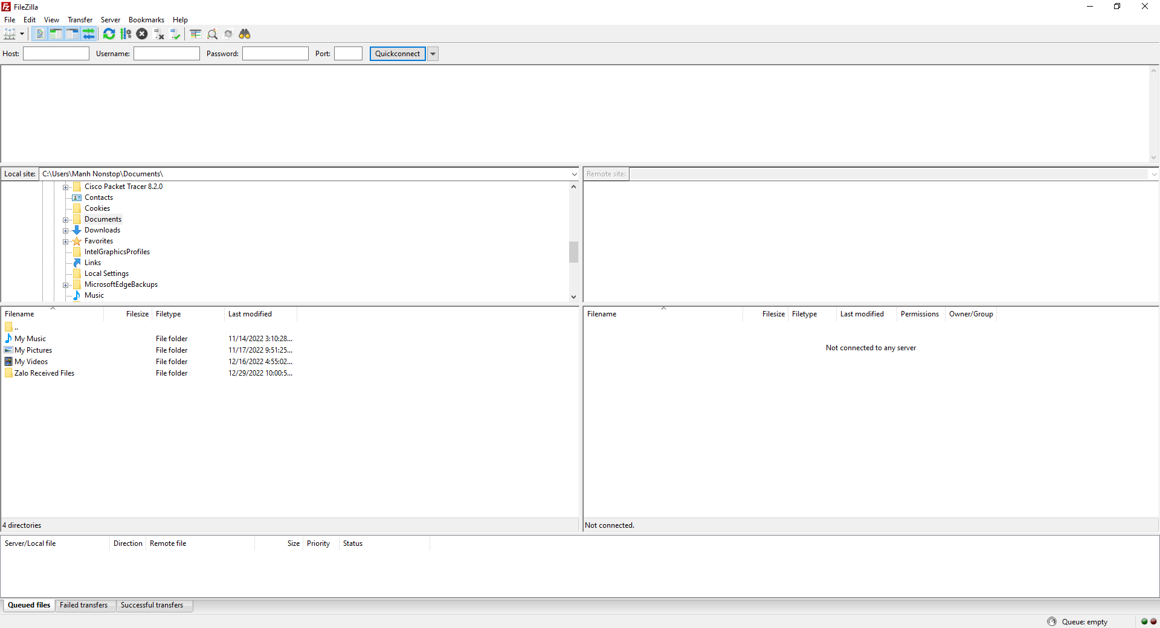Viewport: 1160px width, 628px height.
Task: Search for files with binoculars icon
Action: [x=245, y=34]
